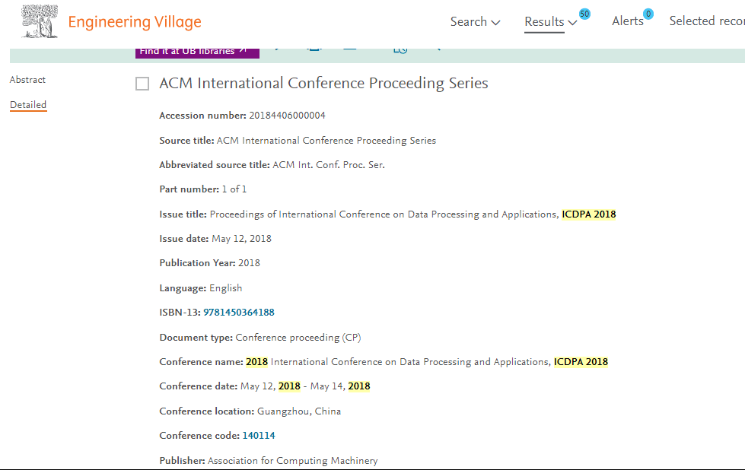Click the rightmost partly hidden toolbar icon
Image resolution: width=745 pixels, height=470 pixels.
[438, 49]
